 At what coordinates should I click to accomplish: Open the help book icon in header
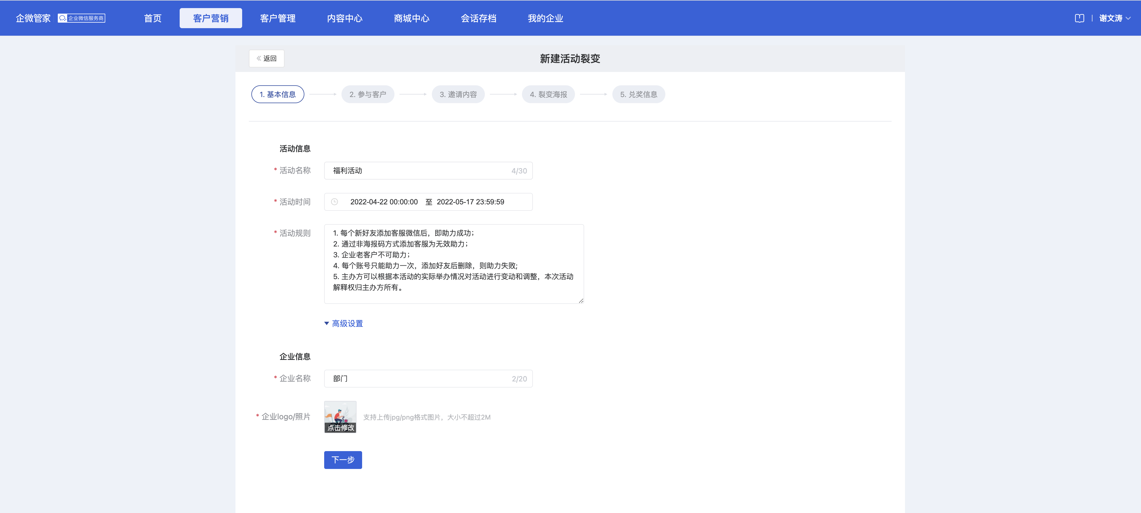tap(1079, 18)
